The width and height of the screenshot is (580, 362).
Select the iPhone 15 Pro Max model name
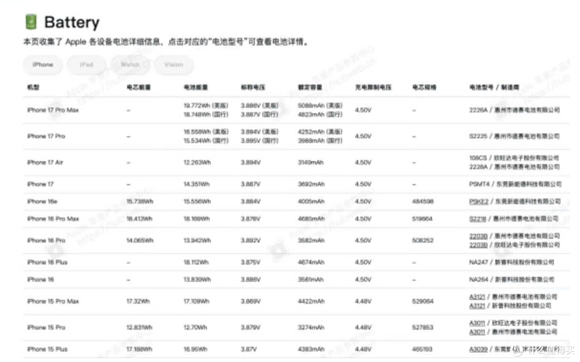tap(53, 301)
